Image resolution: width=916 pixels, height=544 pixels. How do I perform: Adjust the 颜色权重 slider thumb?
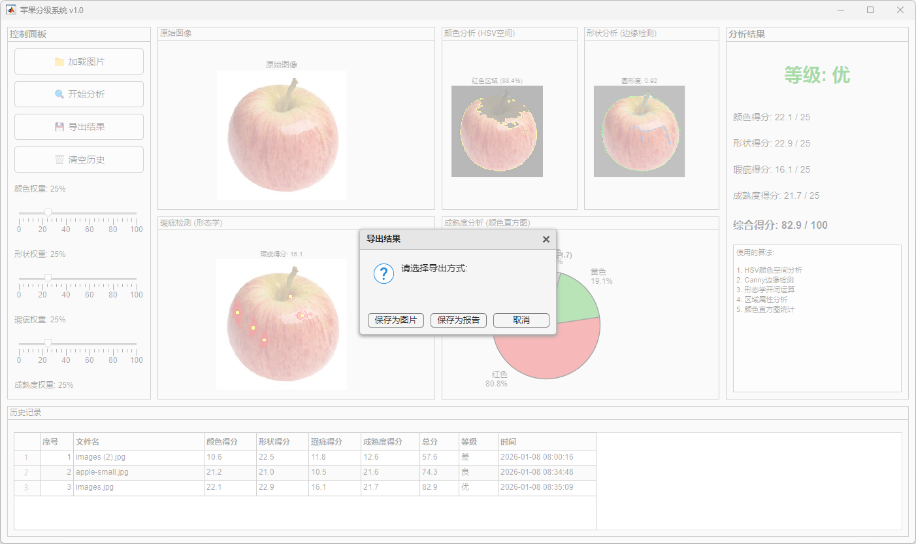pos(48,212)
